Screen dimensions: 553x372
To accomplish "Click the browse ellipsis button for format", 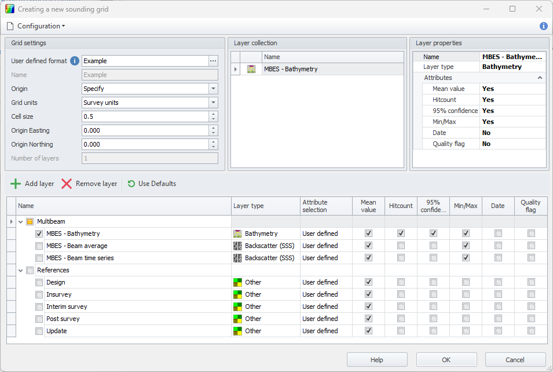I will point(213,61).
